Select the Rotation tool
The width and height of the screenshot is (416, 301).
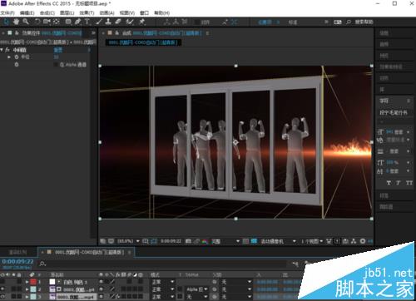37,22
